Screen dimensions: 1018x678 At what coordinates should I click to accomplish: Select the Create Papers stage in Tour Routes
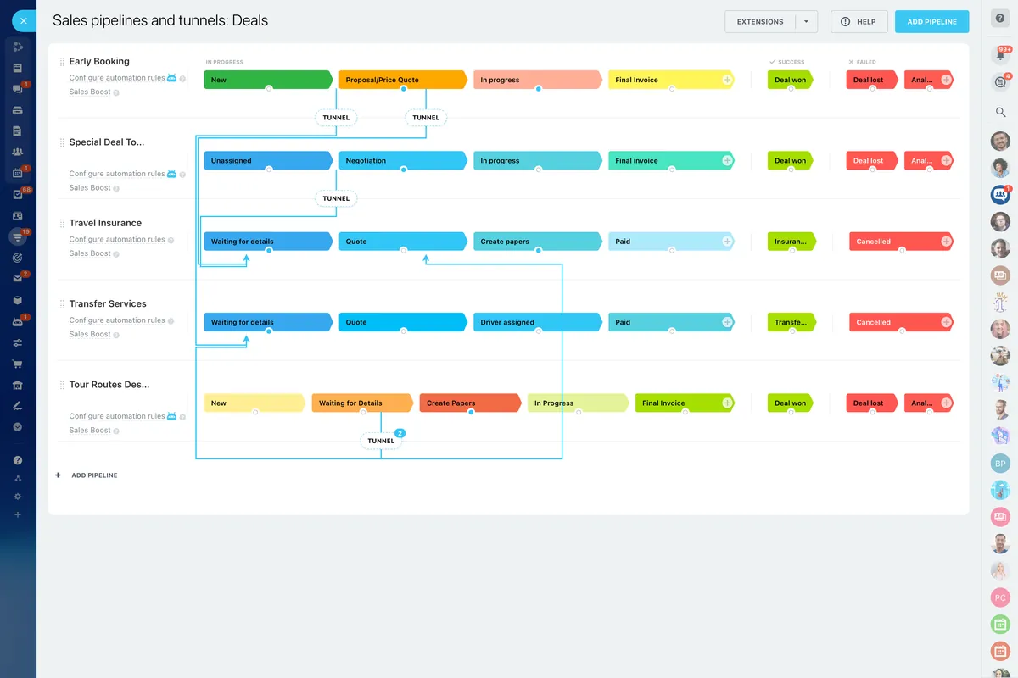coord(470,403)
